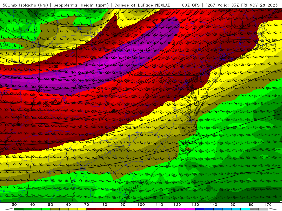Image resolution: width=282 pixels, height=211 pixels.
Task: Click the bright yellow 65-70 kt legend swatch
Action: coord(82,209)
